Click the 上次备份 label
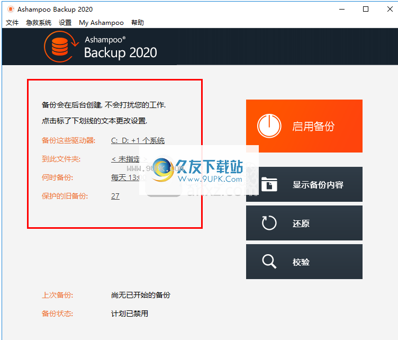 point(57,295)
